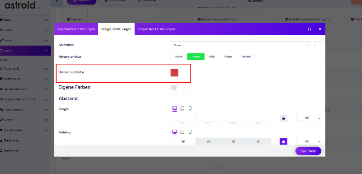The height and width of the screenshot is (174, 362).
Task: Open Exportieren in the sidebar
Action: (11, 141)
